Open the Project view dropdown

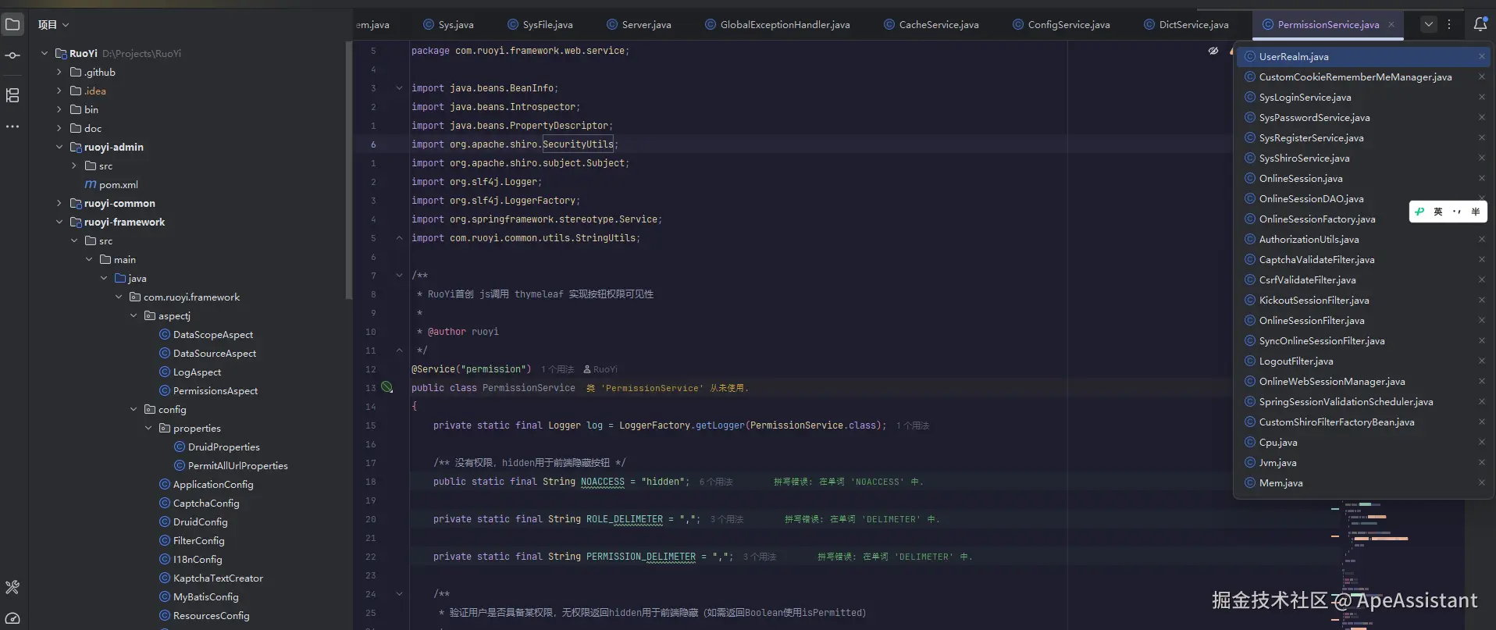53,24
